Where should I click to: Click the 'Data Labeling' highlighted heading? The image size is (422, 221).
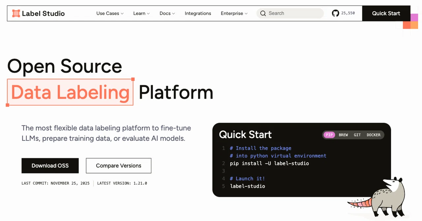click(70, 92)
